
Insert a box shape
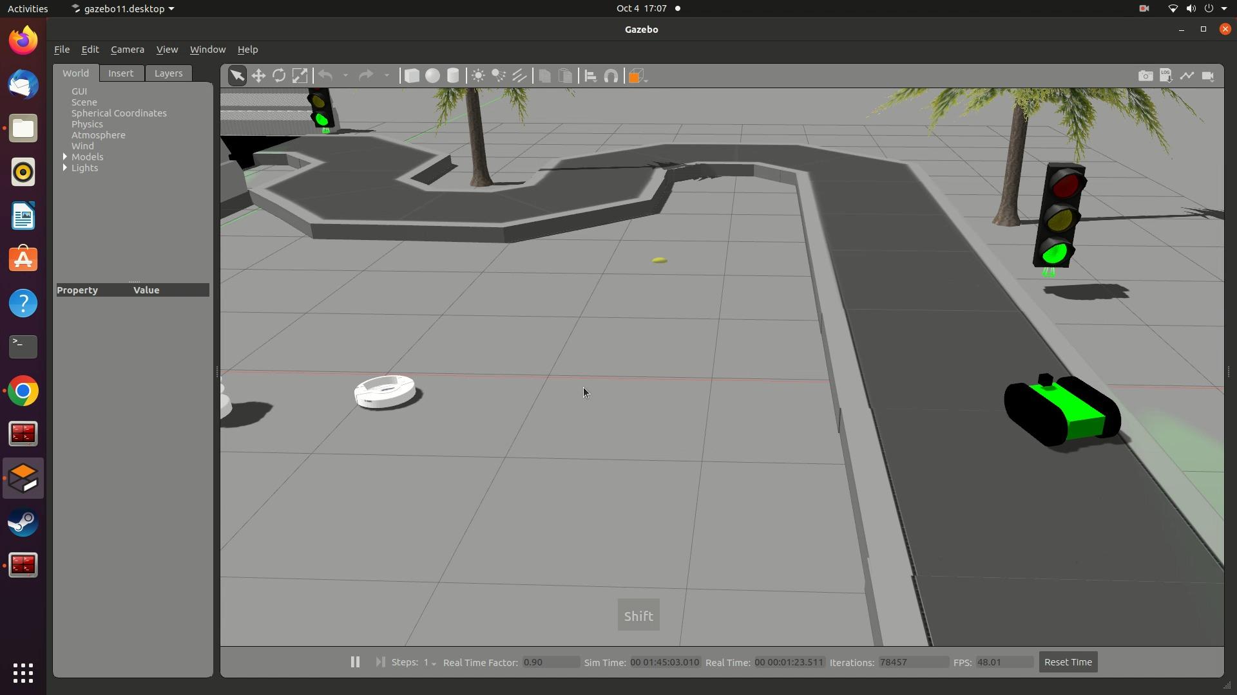[412, 76]
